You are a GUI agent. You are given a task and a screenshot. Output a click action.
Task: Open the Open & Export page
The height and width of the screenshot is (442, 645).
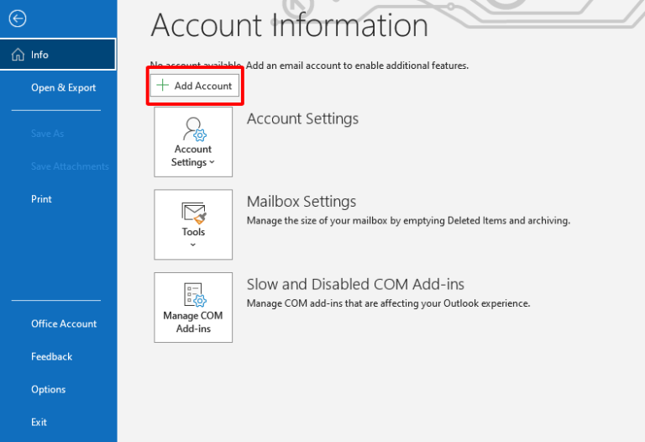[63, 87]
